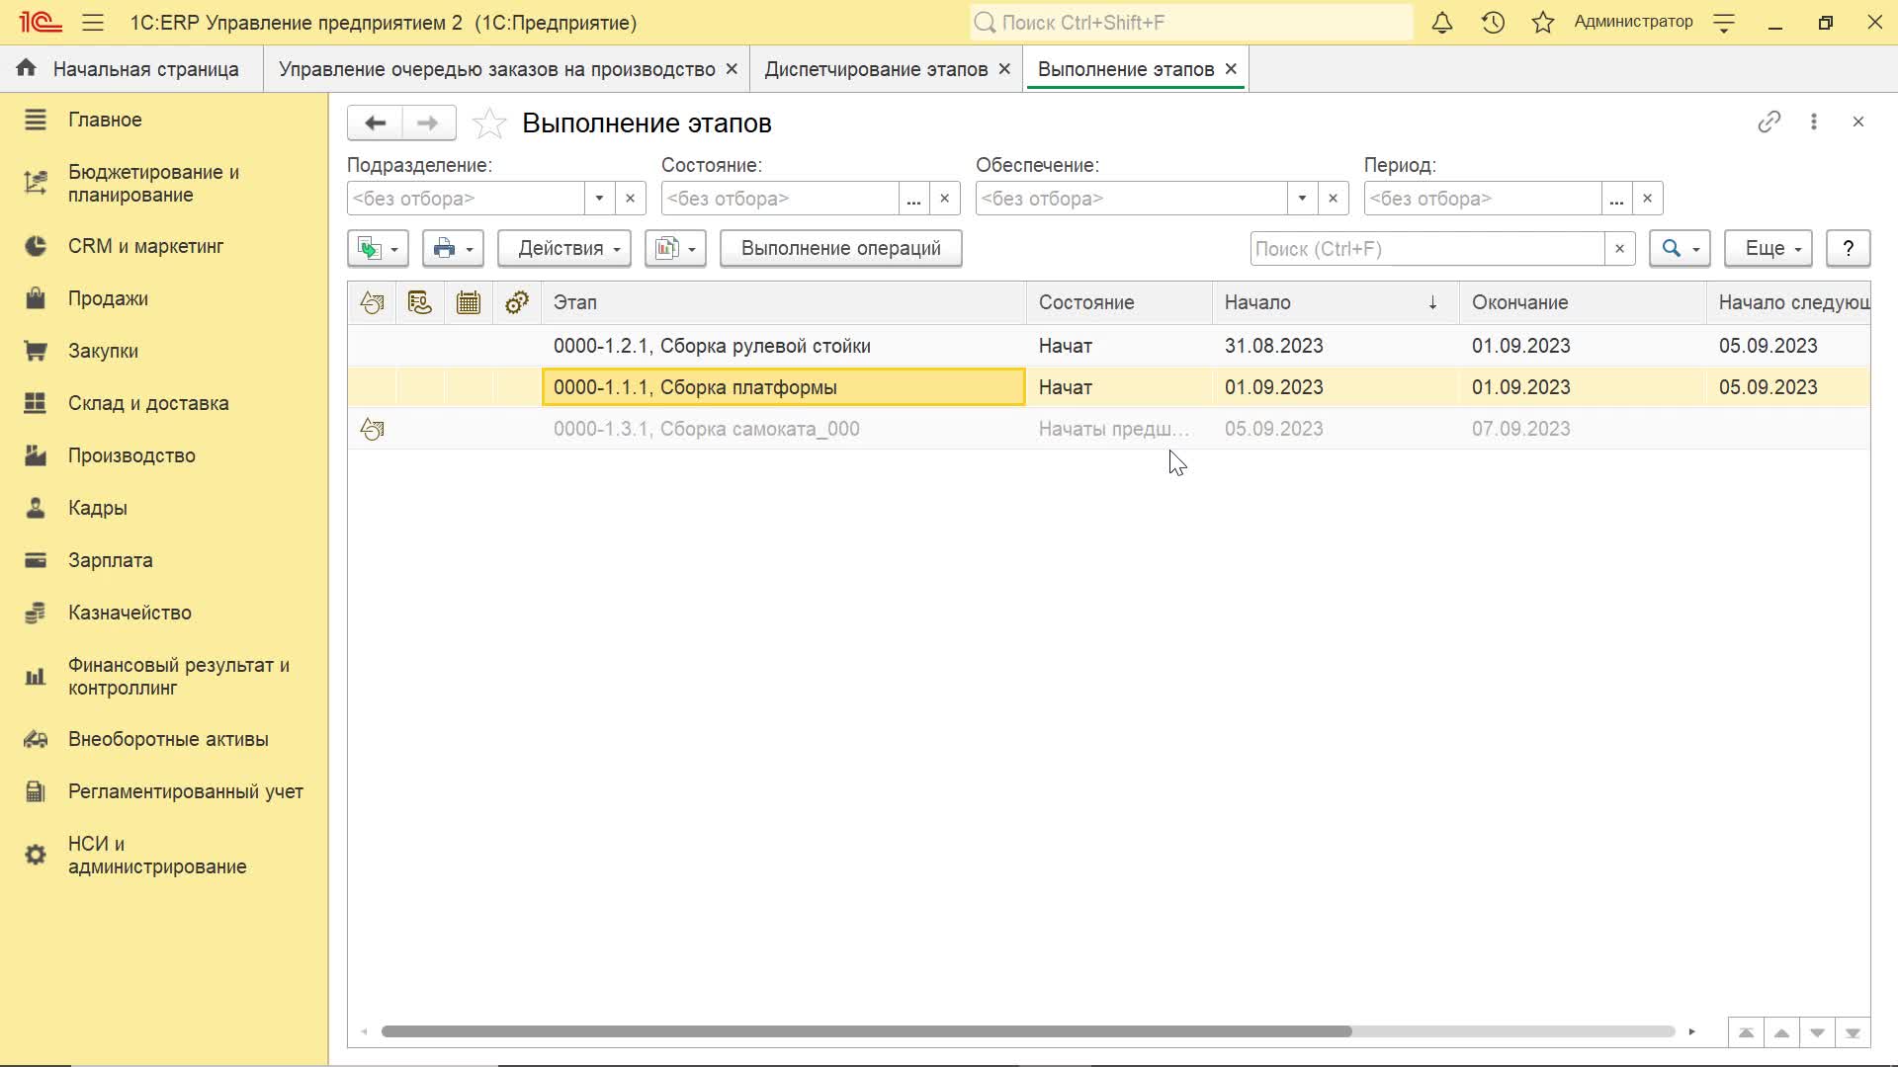Select row 0000-1.2.1, Сборка рулевой стойки
The width and height of the screenshot is (1898, 1067).
point(1107,346)
